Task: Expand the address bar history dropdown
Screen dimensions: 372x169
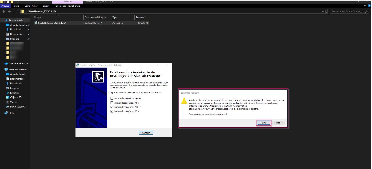Action: coord(323,11)
